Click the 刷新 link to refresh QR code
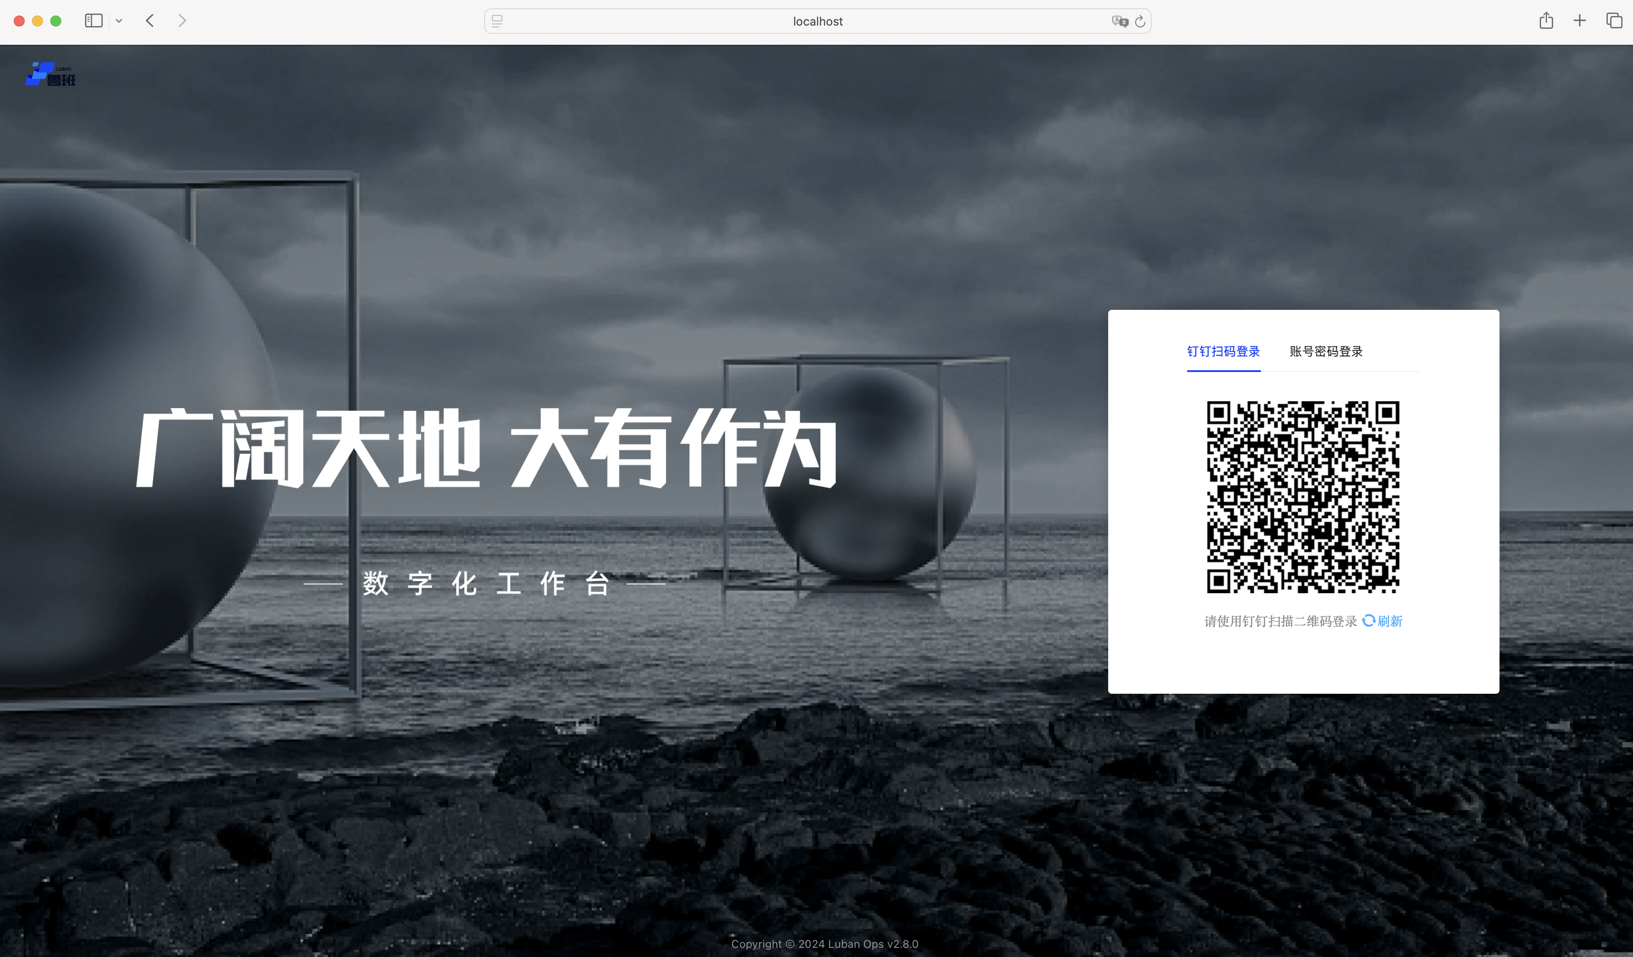 1389,621
